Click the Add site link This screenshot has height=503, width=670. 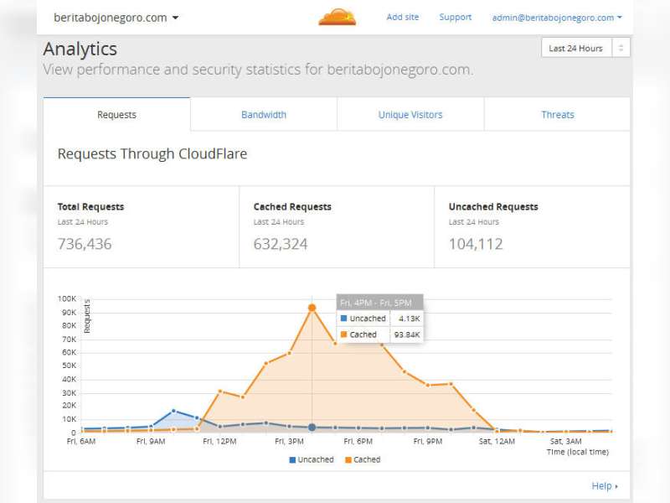point(402,18)
